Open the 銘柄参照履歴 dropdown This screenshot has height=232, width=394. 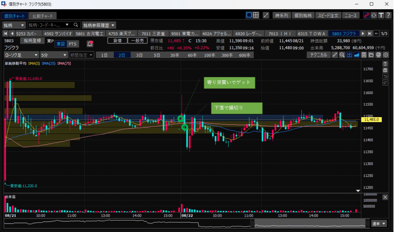pos(99,25)
